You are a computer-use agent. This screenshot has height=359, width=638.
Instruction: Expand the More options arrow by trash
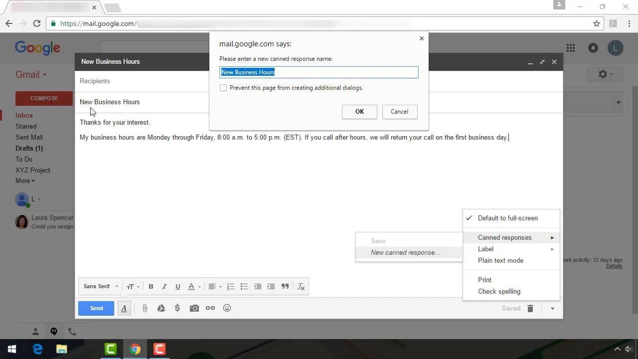[552, 309]
